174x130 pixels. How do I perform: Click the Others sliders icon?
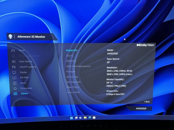click(15, 94)
